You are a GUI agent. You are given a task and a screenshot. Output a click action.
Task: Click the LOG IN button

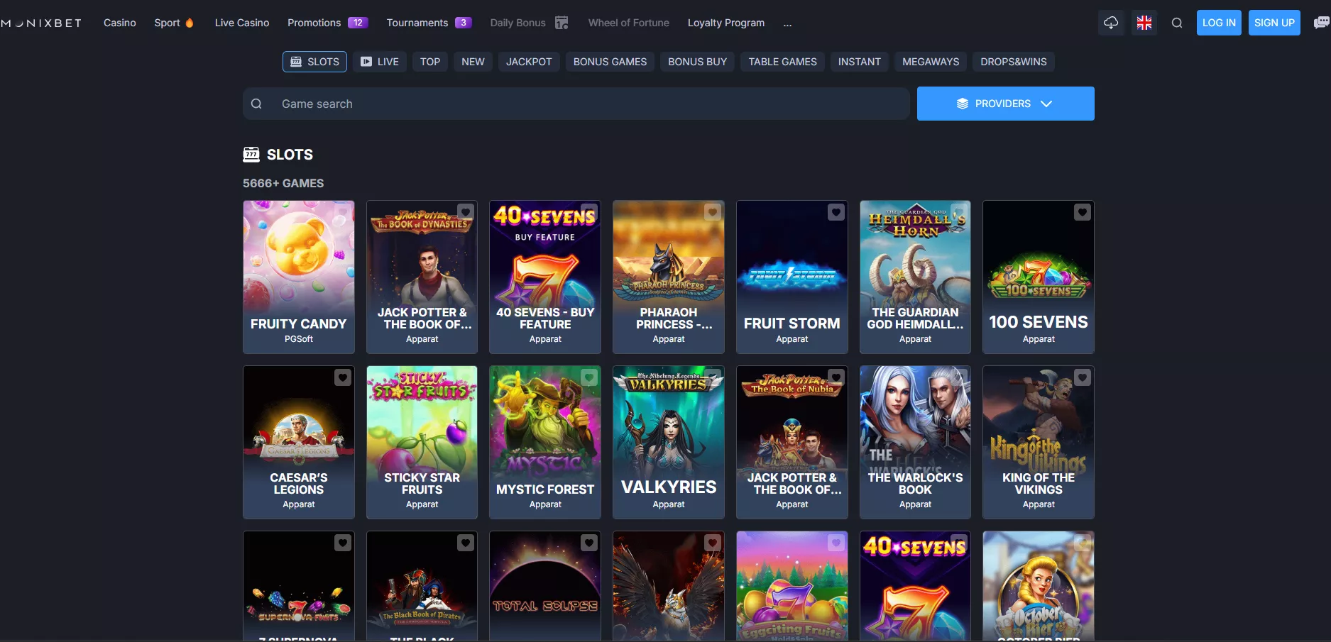tap(1218, 22)
